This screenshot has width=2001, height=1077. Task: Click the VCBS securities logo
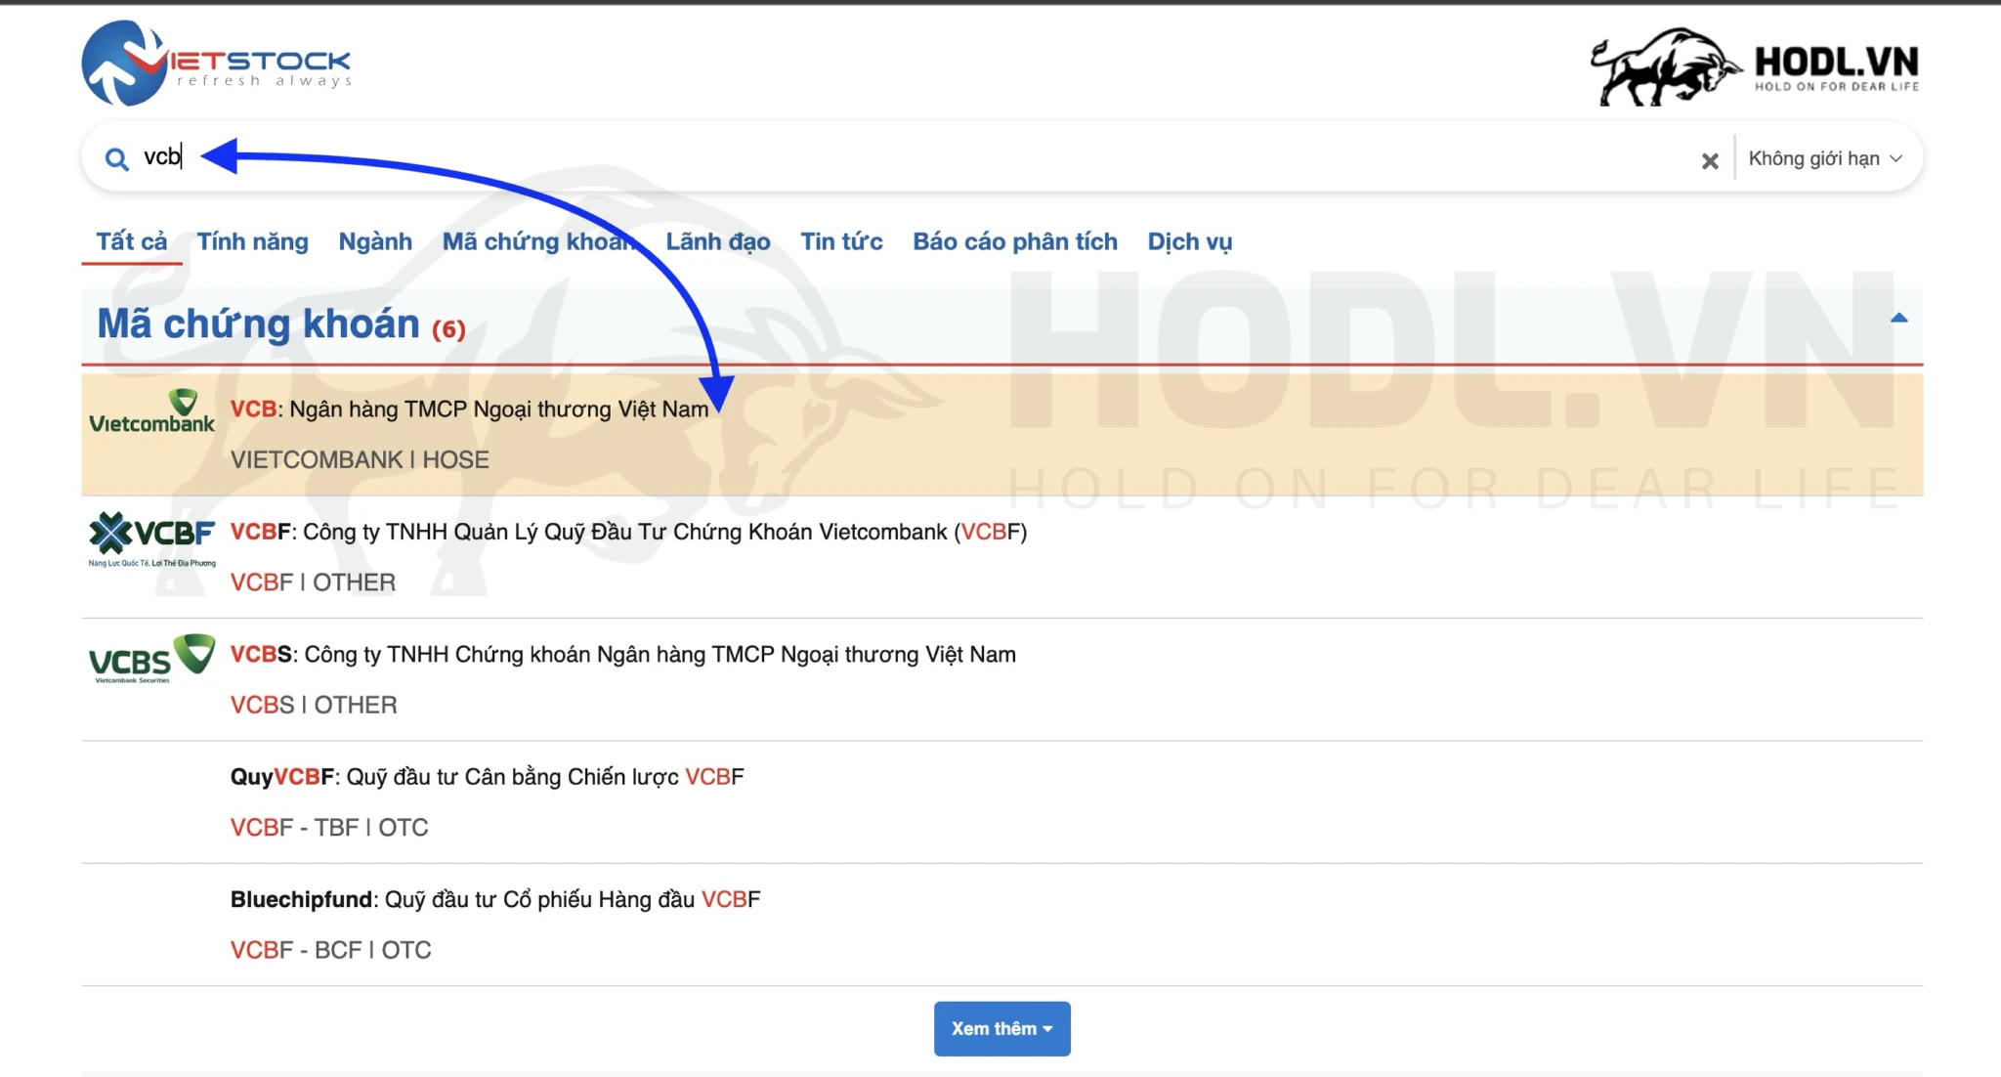(x=151, y=659)
